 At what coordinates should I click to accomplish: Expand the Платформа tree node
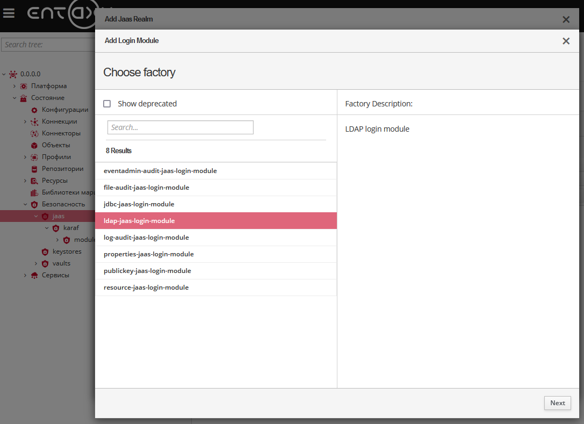(14, 85)
